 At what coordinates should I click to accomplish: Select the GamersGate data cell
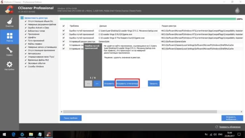pyautogui.click(x=104, y=42)
